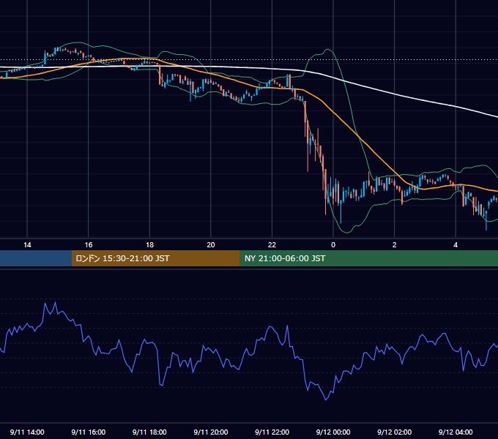Click the 9/11 16:00 label on oscillator axis
The height and width of the screenshot is (439, 498).
[89, 432]
